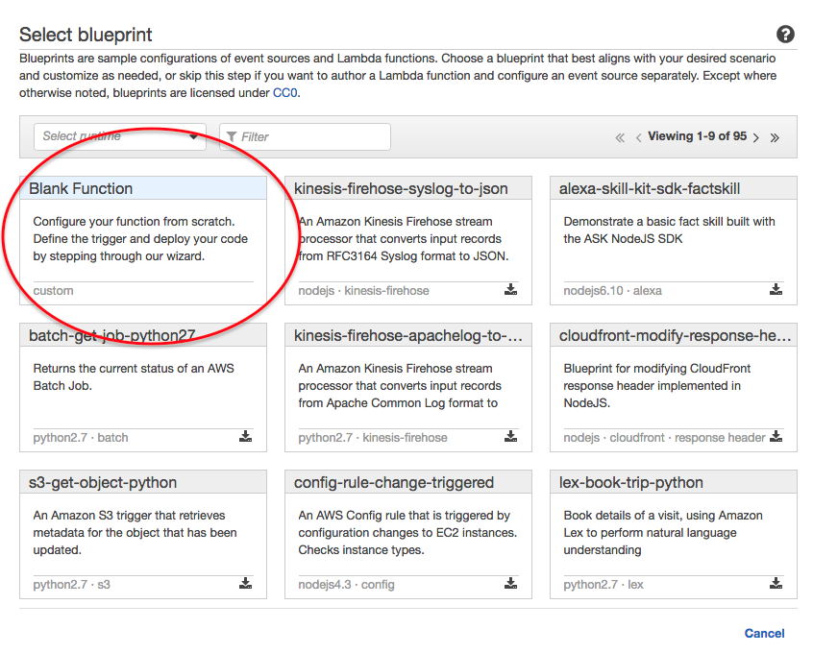Screen dimensions: 813x653
Task: Select the s3-get-object-python blueprint title
Action: click(x=103, y=482)
